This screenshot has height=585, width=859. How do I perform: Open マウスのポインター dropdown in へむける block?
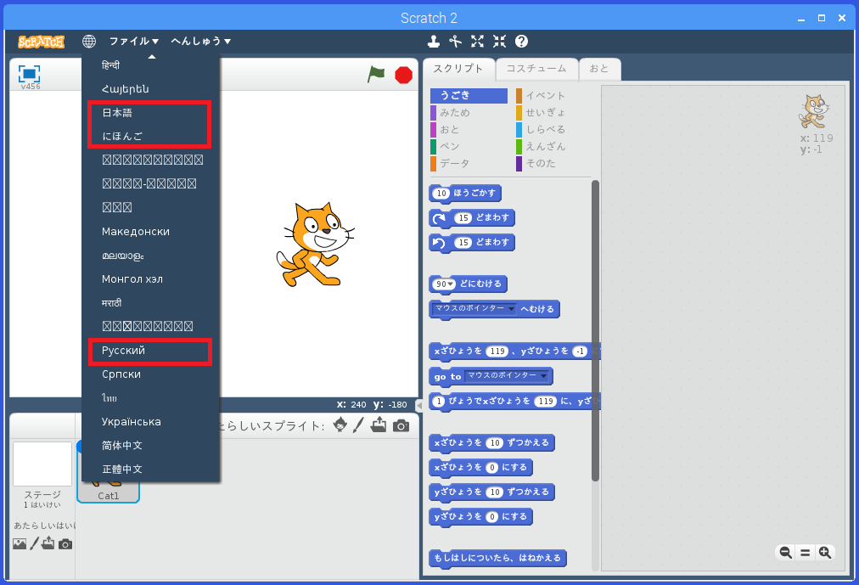point(474,308)
